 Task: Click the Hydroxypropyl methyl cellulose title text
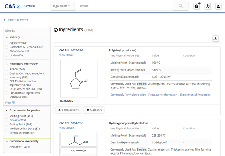pos(128,123)
